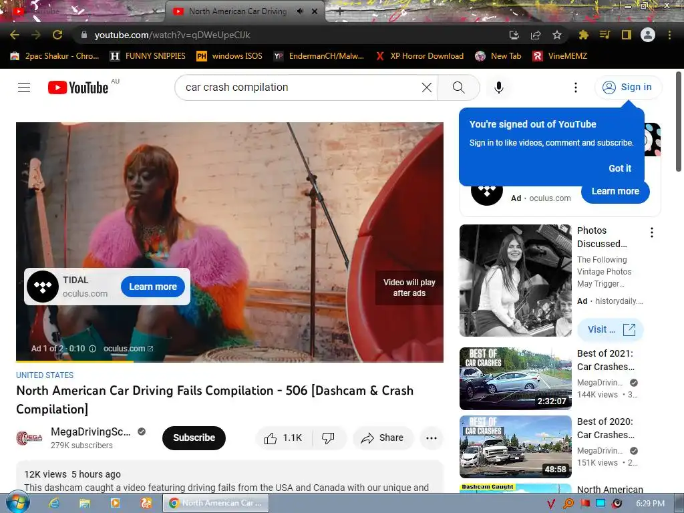The width and height of the screenshot is (684, 513).
Task: Open the Best of 2021 Car Crashes thumbnail
Action: tap(515, 379)
